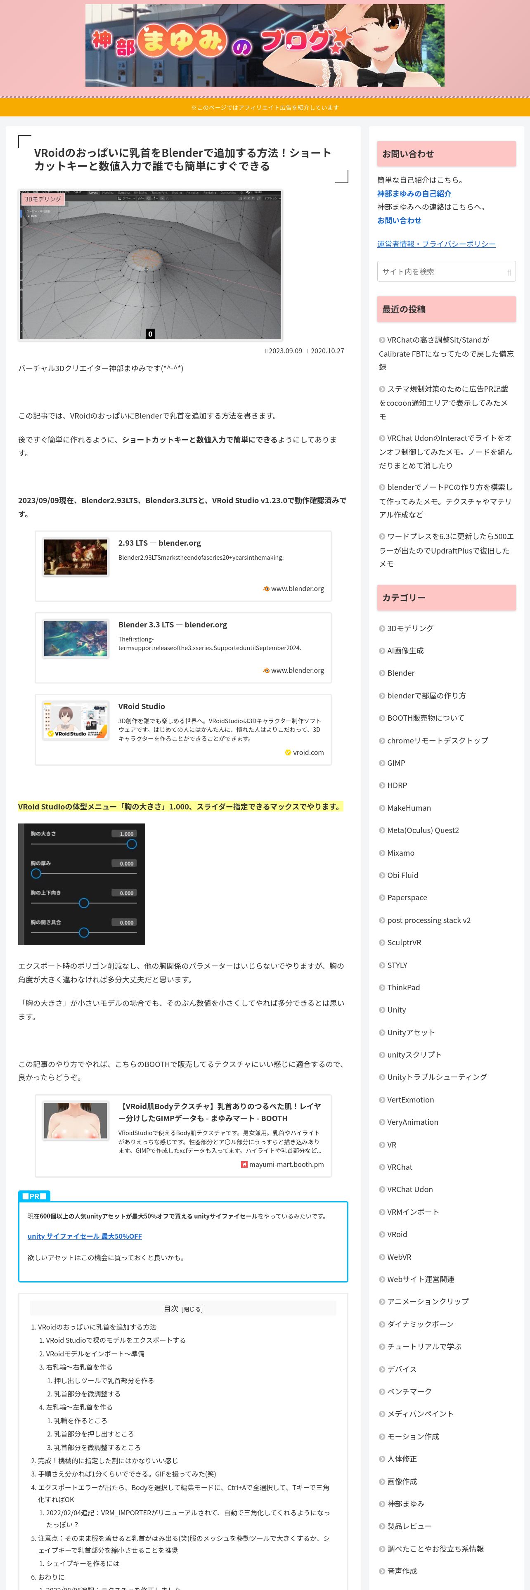Open recent post about VRChat Sit/Stand高さ調整
This screenshot has width=530, height=1590.
pos(446,353)
